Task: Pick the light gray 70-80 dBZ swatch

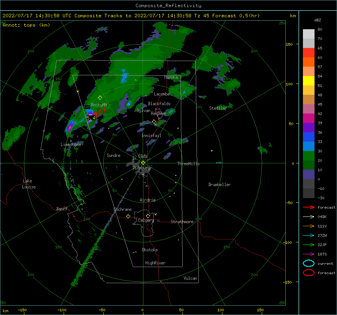Action: coord(309,34)
